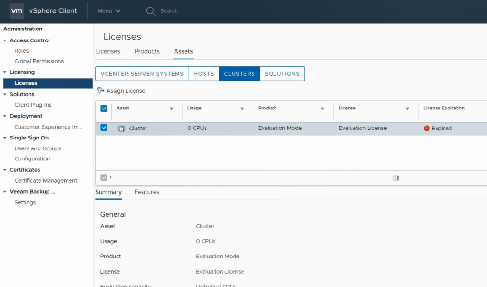Open the Menu dropdown
Image resolution: width=487 pixels, height=287 pixels.
point(109,11)
